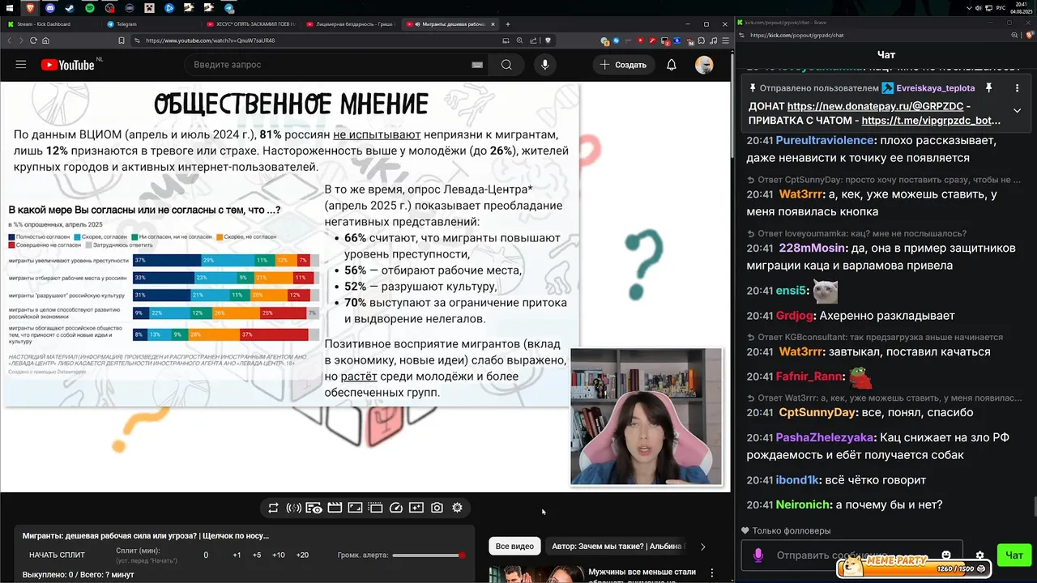Open chat settings gear icon
1037x583 pixels.
pyautogui.click(x=979, y=555)
